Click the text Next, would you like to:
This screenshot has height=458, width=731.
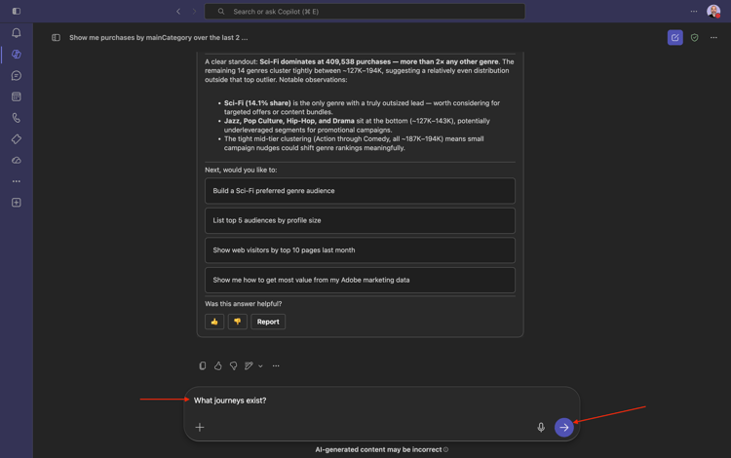coord(241,171)
